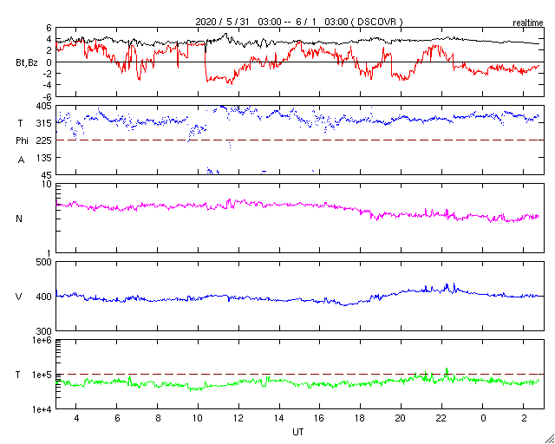Click the 'UT' x-axis label
This screenshot has height=444, width=555.
point(298,432)
